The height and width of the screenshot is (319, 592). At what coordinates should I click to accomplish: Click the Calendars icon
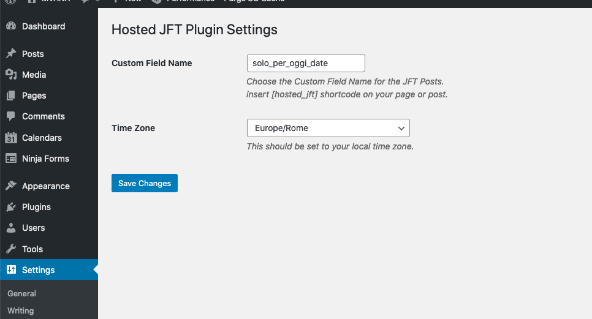tap(11, 138)
